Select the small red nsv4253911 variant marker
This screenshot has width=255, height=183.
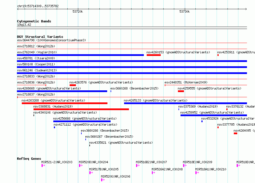(218, 55)
